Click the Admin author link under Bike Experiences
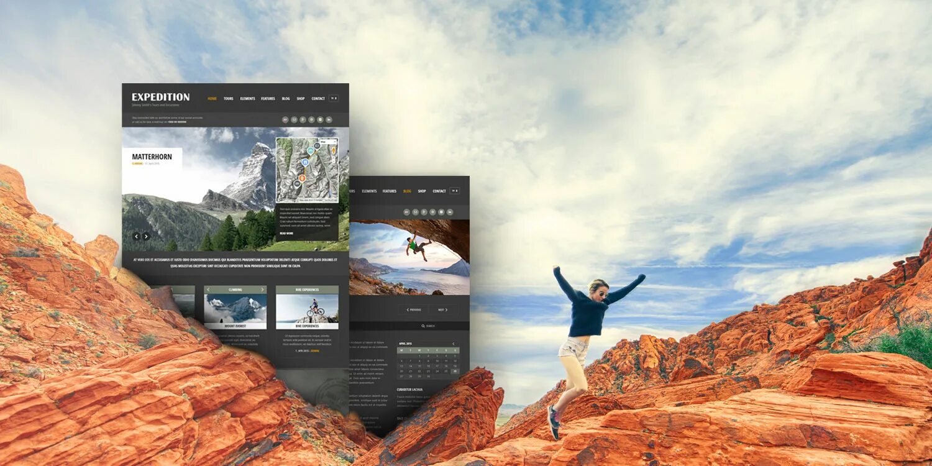This screenshot has height=466, width=932. (315, 351)
